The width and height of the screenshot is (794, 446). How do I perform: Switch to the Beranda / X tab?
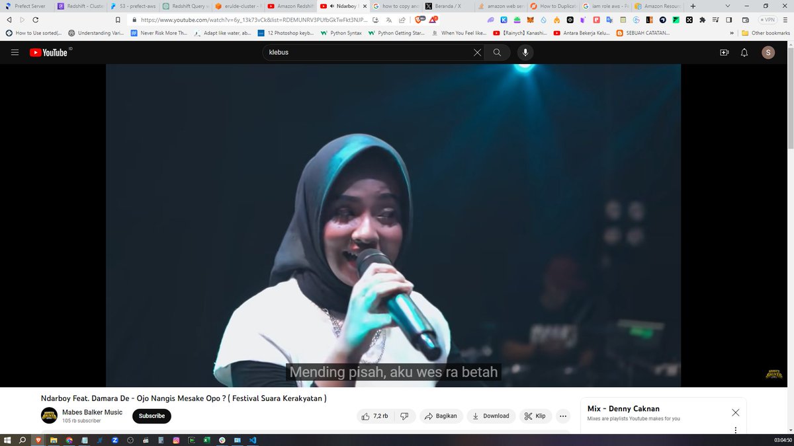coord(447,6)
